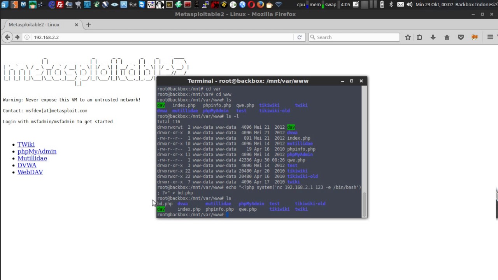Open the WebDAV link
Viewport: 498px width, 280px height.
(30, 172)
